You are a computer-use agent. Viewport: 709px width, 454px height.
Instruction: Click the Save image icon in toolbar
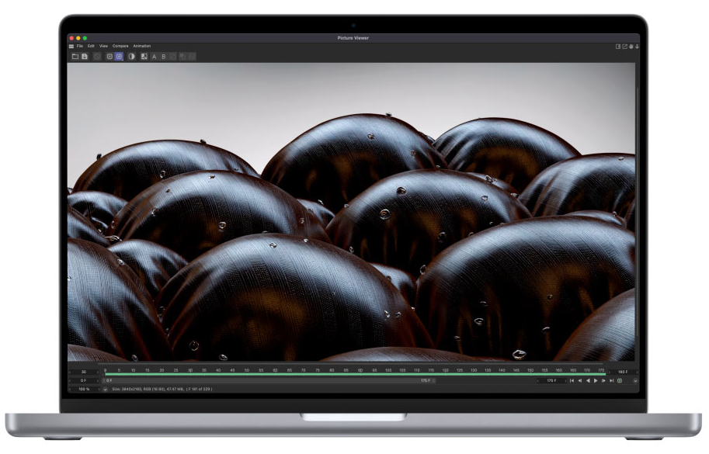coord(85,57)
